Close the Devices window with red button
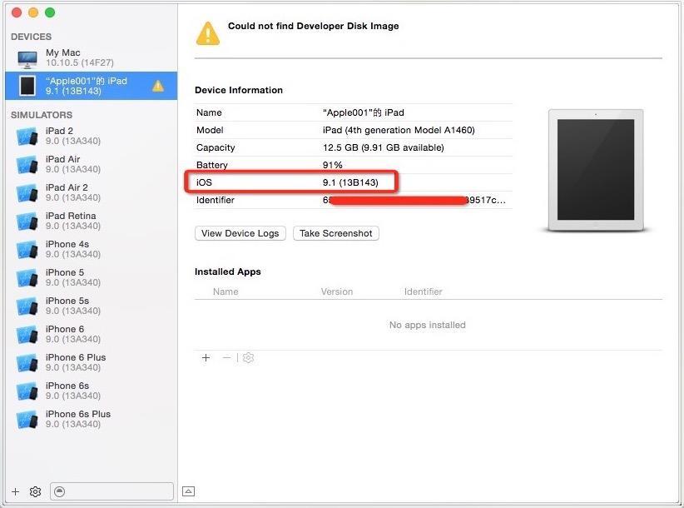This screenshot has width=684, height=508. [x=17, y=12]
